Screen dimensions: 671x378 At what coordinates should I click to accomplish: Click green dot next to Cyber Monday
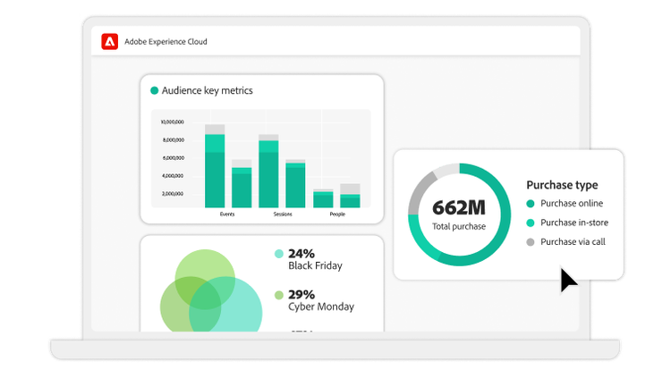click(279, 295)
